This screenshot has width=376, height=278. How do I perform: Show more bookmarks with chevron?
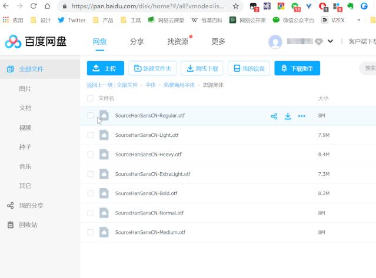coord(359,20)
